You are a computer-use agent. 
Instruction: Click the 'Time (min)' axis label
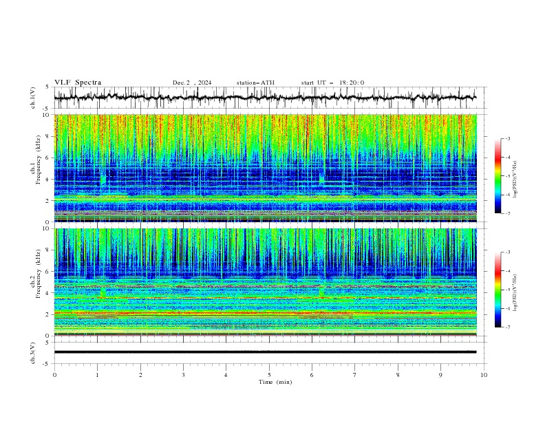pyautogui.click(x=275, y=382)
